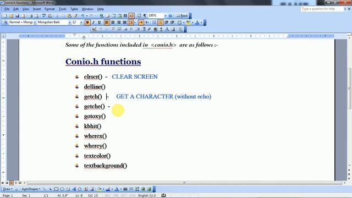
Task: Expand the Undo history arrow
Action: point(87,16)
